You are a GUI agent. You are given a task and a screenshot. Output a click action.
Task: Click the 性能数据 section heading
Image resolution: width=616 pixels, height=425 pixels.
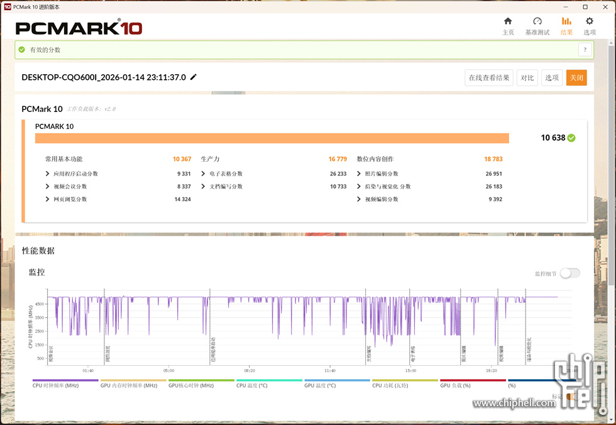pyautogui.click(x=38, y=251)
